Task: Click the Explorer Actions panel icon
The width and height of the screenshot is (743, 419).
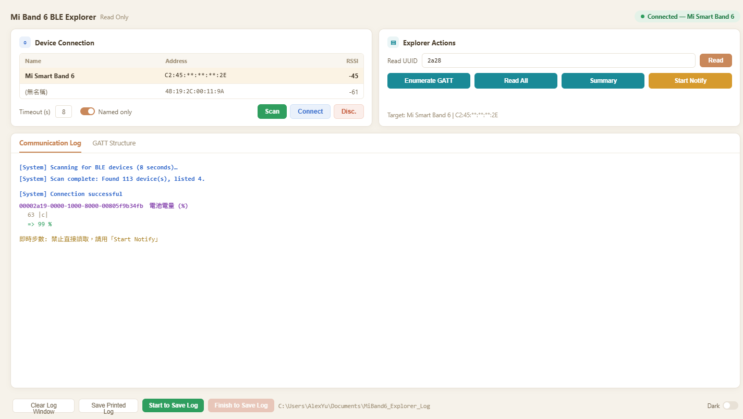Action: point(393,43)
